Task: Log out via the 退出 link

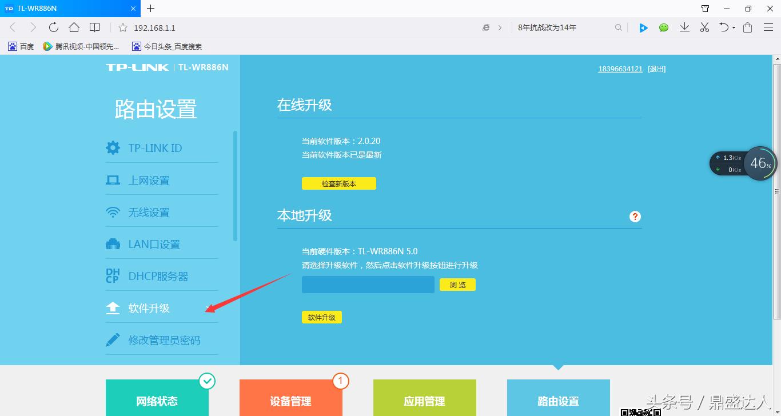Action: 655,69
